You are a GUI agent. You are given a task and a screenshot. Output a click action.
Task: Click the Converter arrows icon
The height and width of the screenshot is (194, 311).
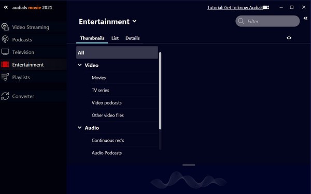tap(5, 96)
